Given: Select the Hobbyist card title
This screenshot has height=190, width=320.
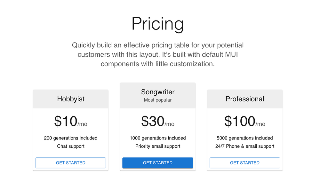Looking at the screenshot, I should (x=71, y=99).
